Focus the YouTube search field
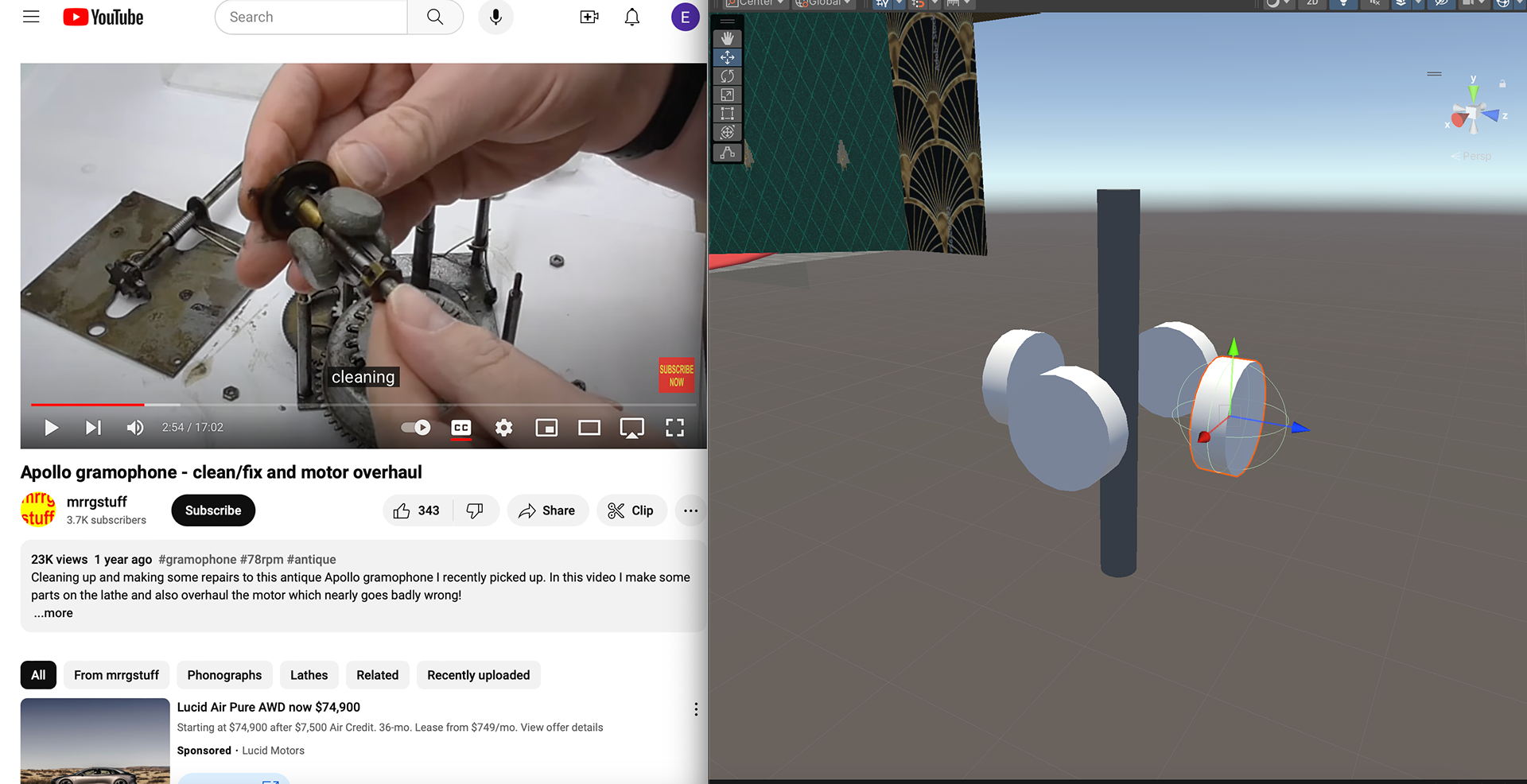This screenshot has height=784, width=1527. point(311,17)
